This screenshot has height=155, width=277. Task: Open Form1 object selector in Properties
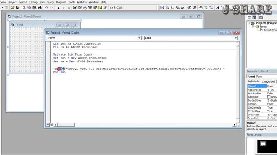tap(262, 76)
